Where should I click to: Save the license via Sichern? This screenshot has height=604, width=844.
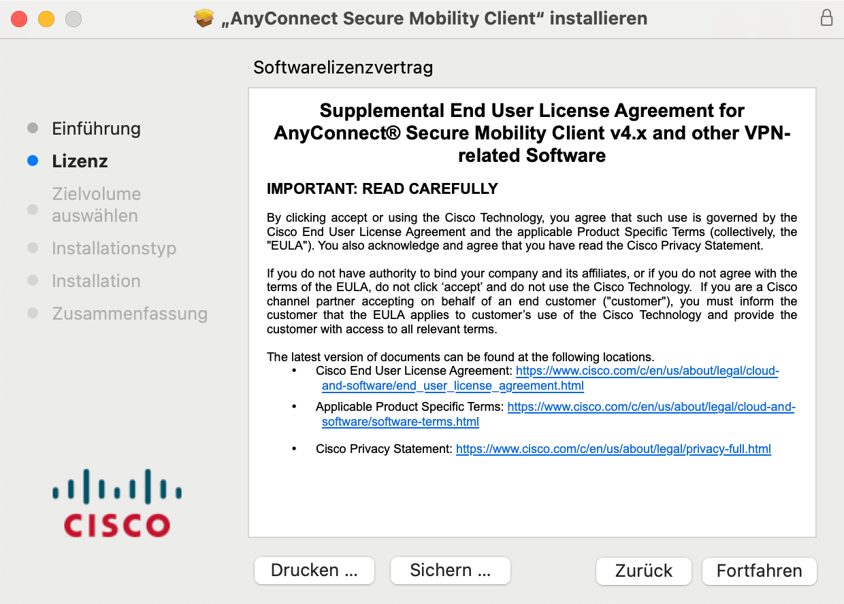[x=451, y=571]
